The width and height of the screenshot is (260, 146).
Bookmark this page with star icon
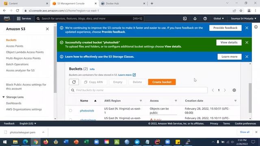241,11
